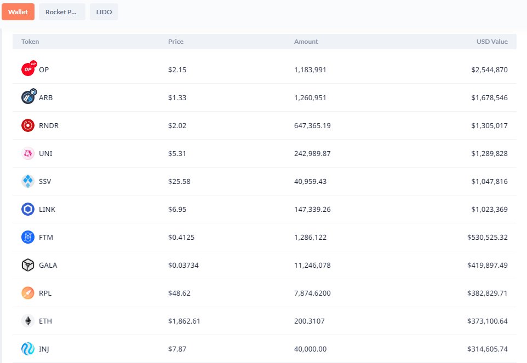Click the FTM token icon
527x363 pixels.
(28, 237)
